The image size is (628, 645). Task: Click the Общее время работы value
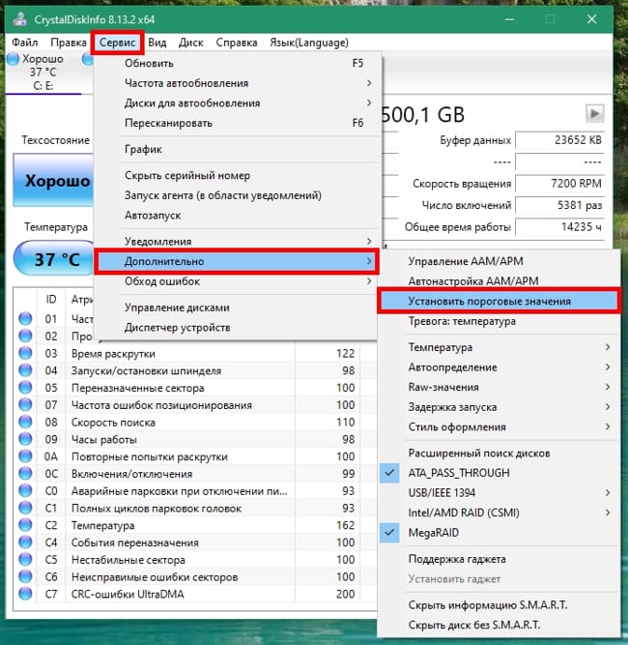559,227
